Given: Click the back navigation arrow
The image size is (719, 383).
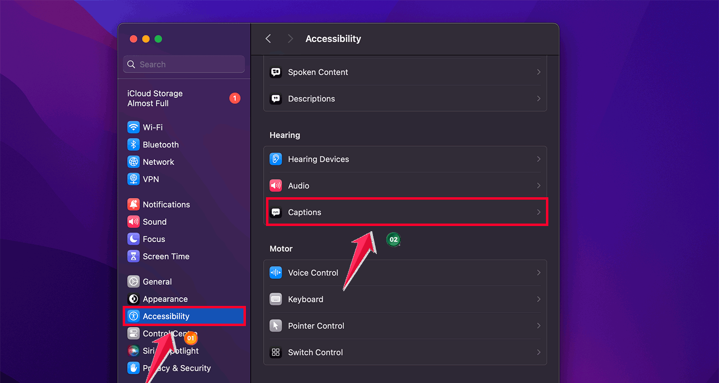Looking at the screenshot, I should [x=267, y=39].
